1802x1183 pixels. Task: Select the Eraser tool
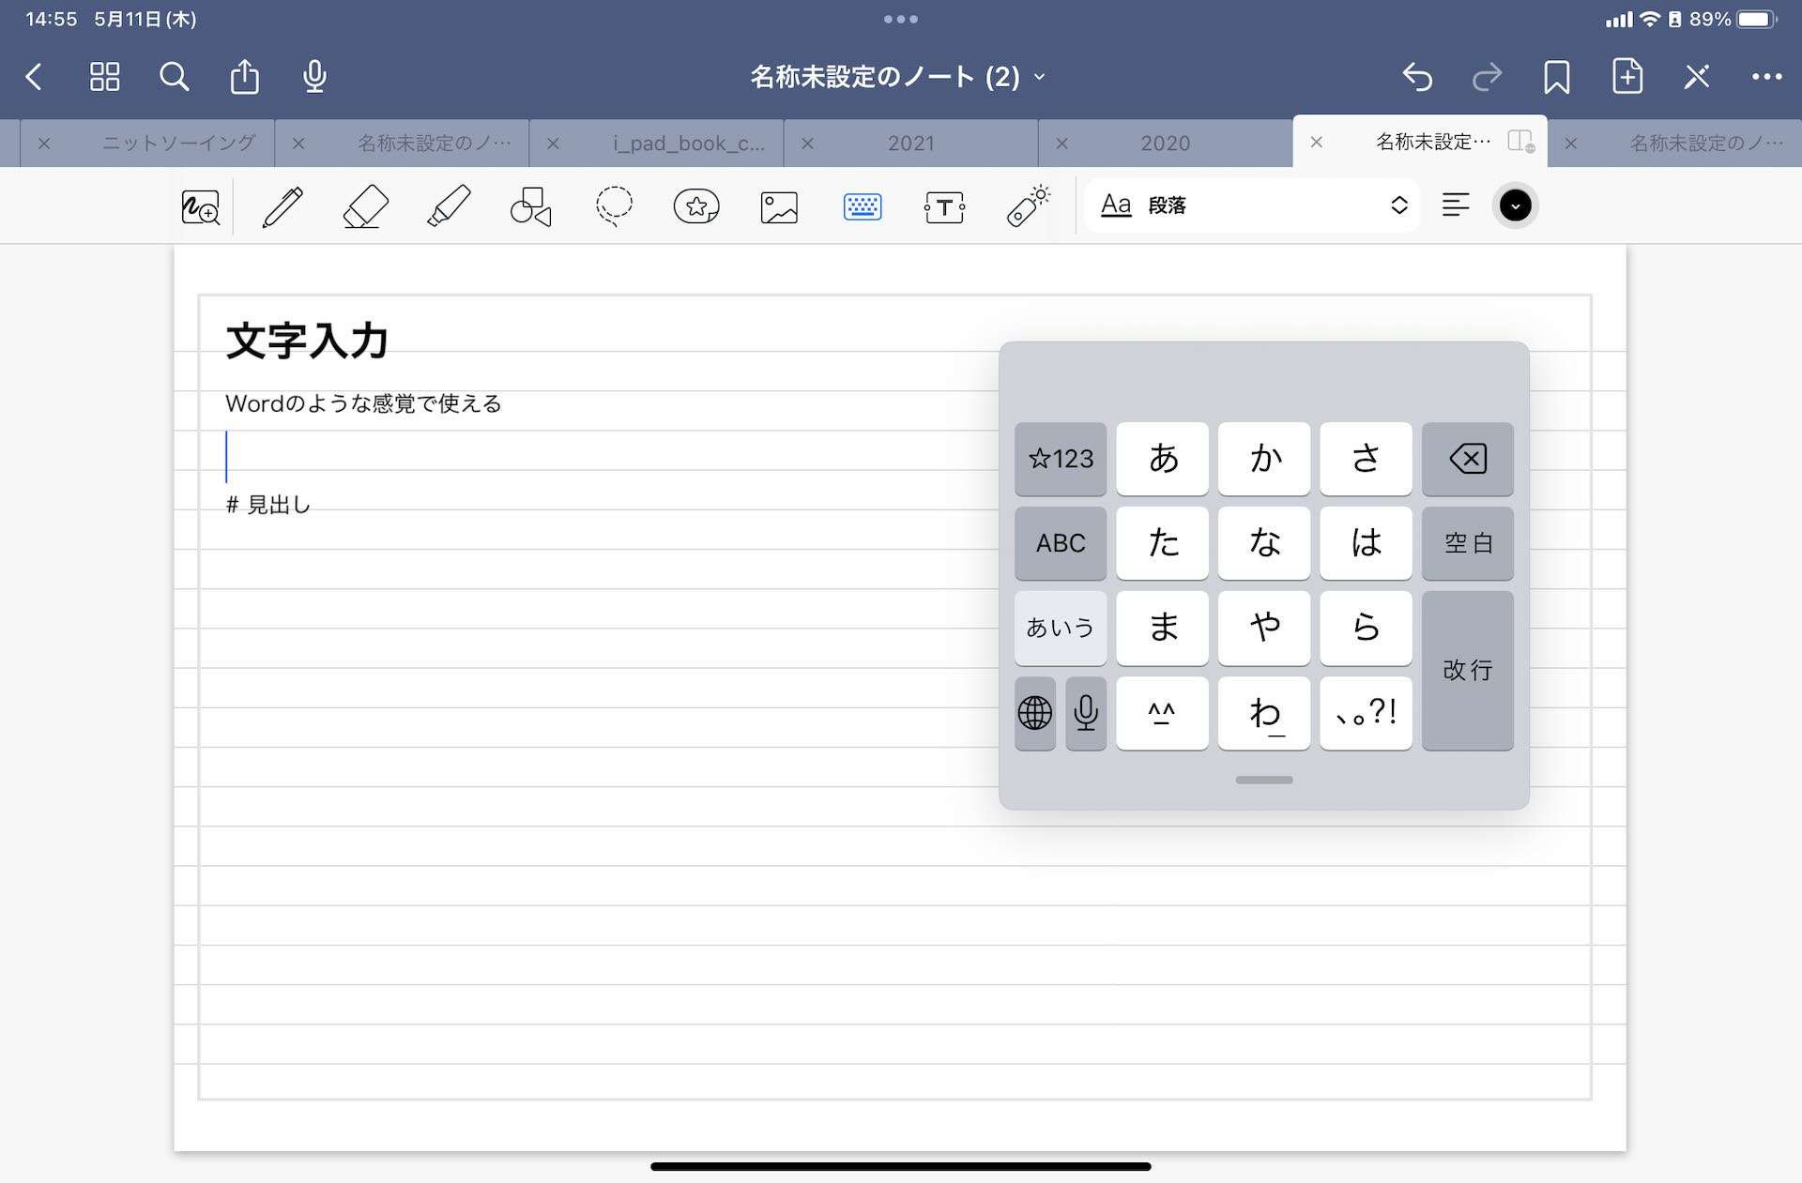(x=365, y=206)
